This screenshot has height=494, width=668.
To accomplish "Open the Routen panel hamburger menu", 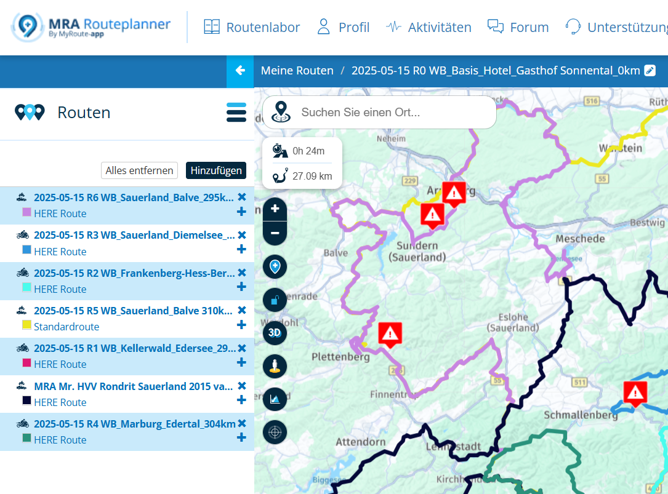I will point(236,113).
